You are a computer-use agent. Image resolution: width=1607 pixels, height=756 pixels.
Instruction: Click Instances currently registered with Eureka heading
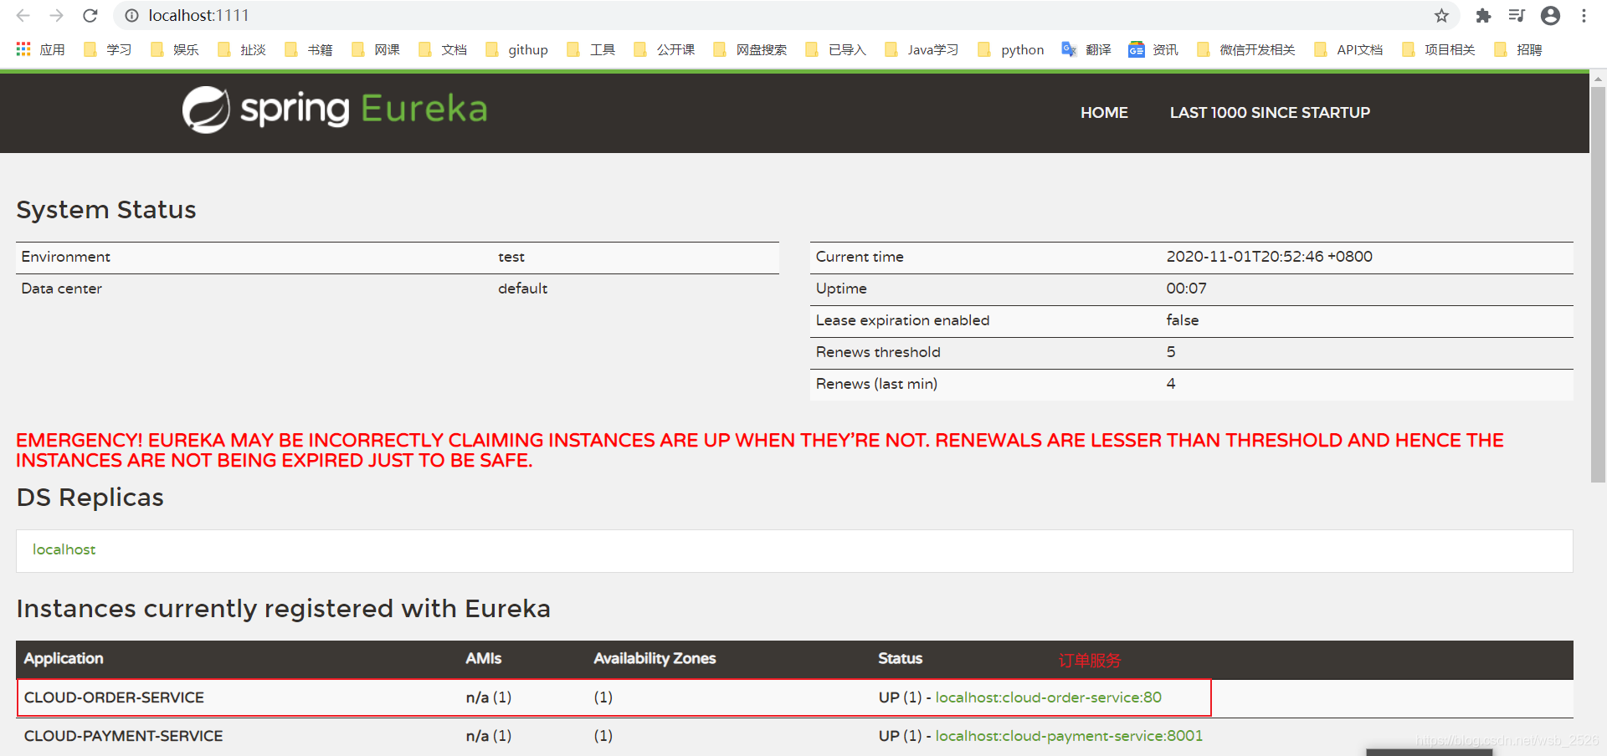pos(283,608)
